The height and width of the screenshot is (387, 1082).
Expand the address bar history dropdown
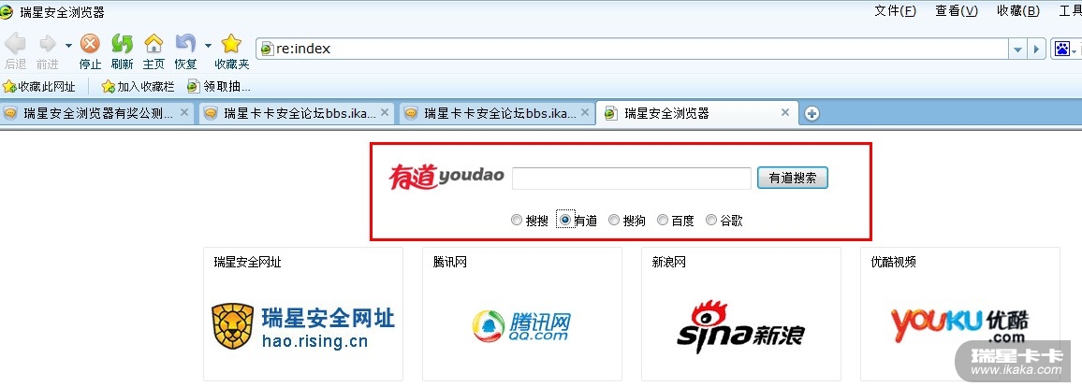tap(1017, 50)
